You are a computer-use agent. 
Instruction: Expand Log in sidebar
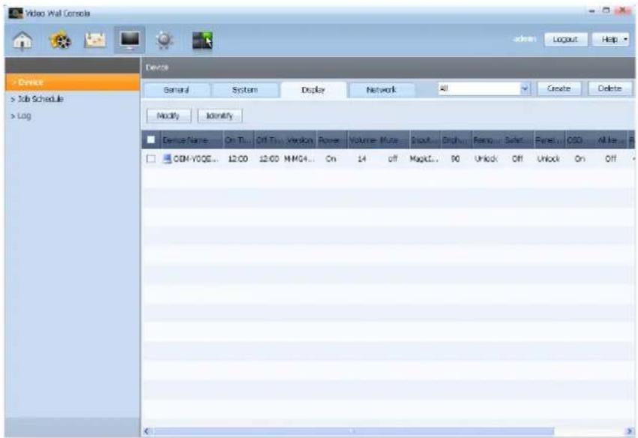click(x=21, y=116)
